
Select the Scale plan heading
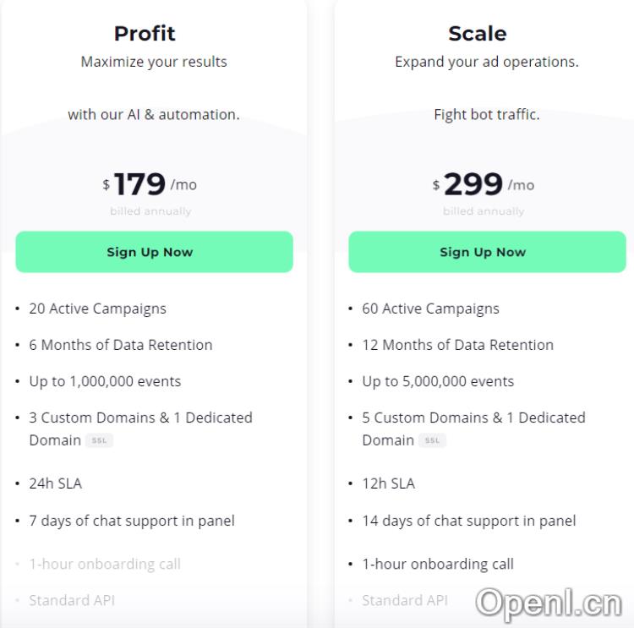[478, 34]
